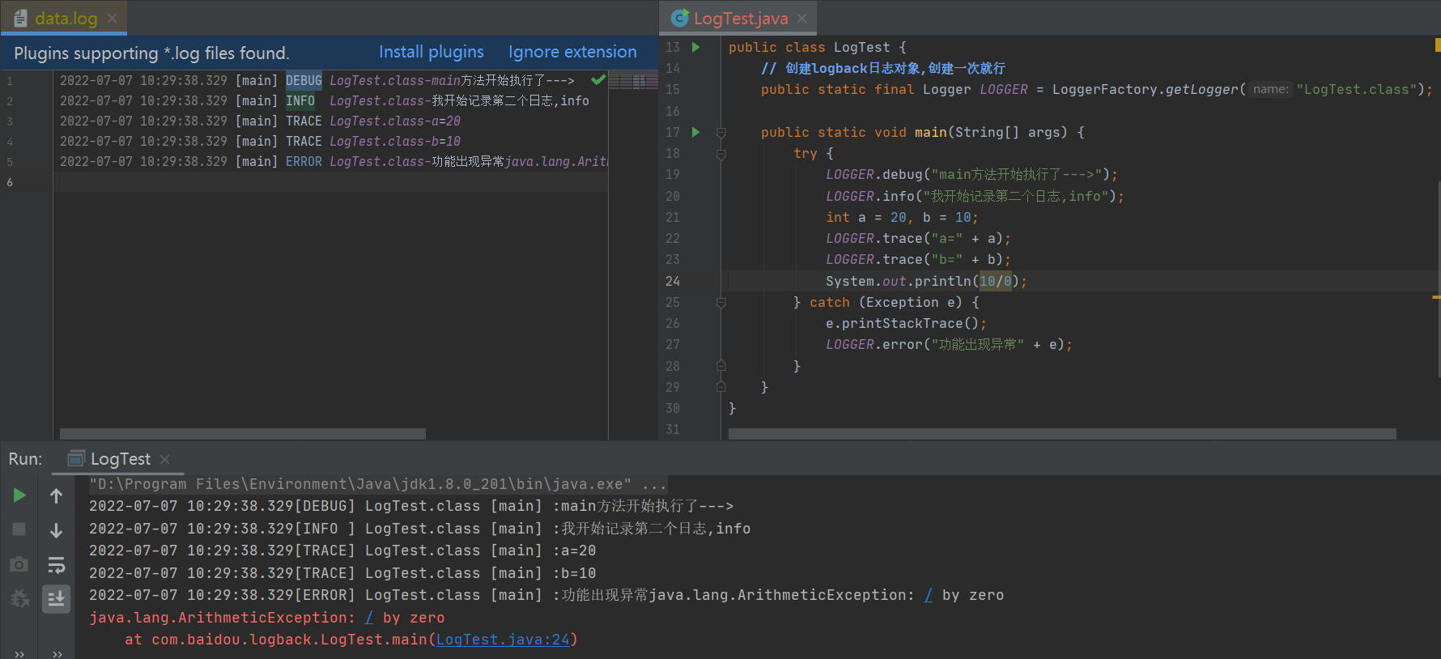Image resolution: width=1441 pixels, height=659 pixels.
Task: Click the camera thread dump icon
Action: [x=19, y=564]
